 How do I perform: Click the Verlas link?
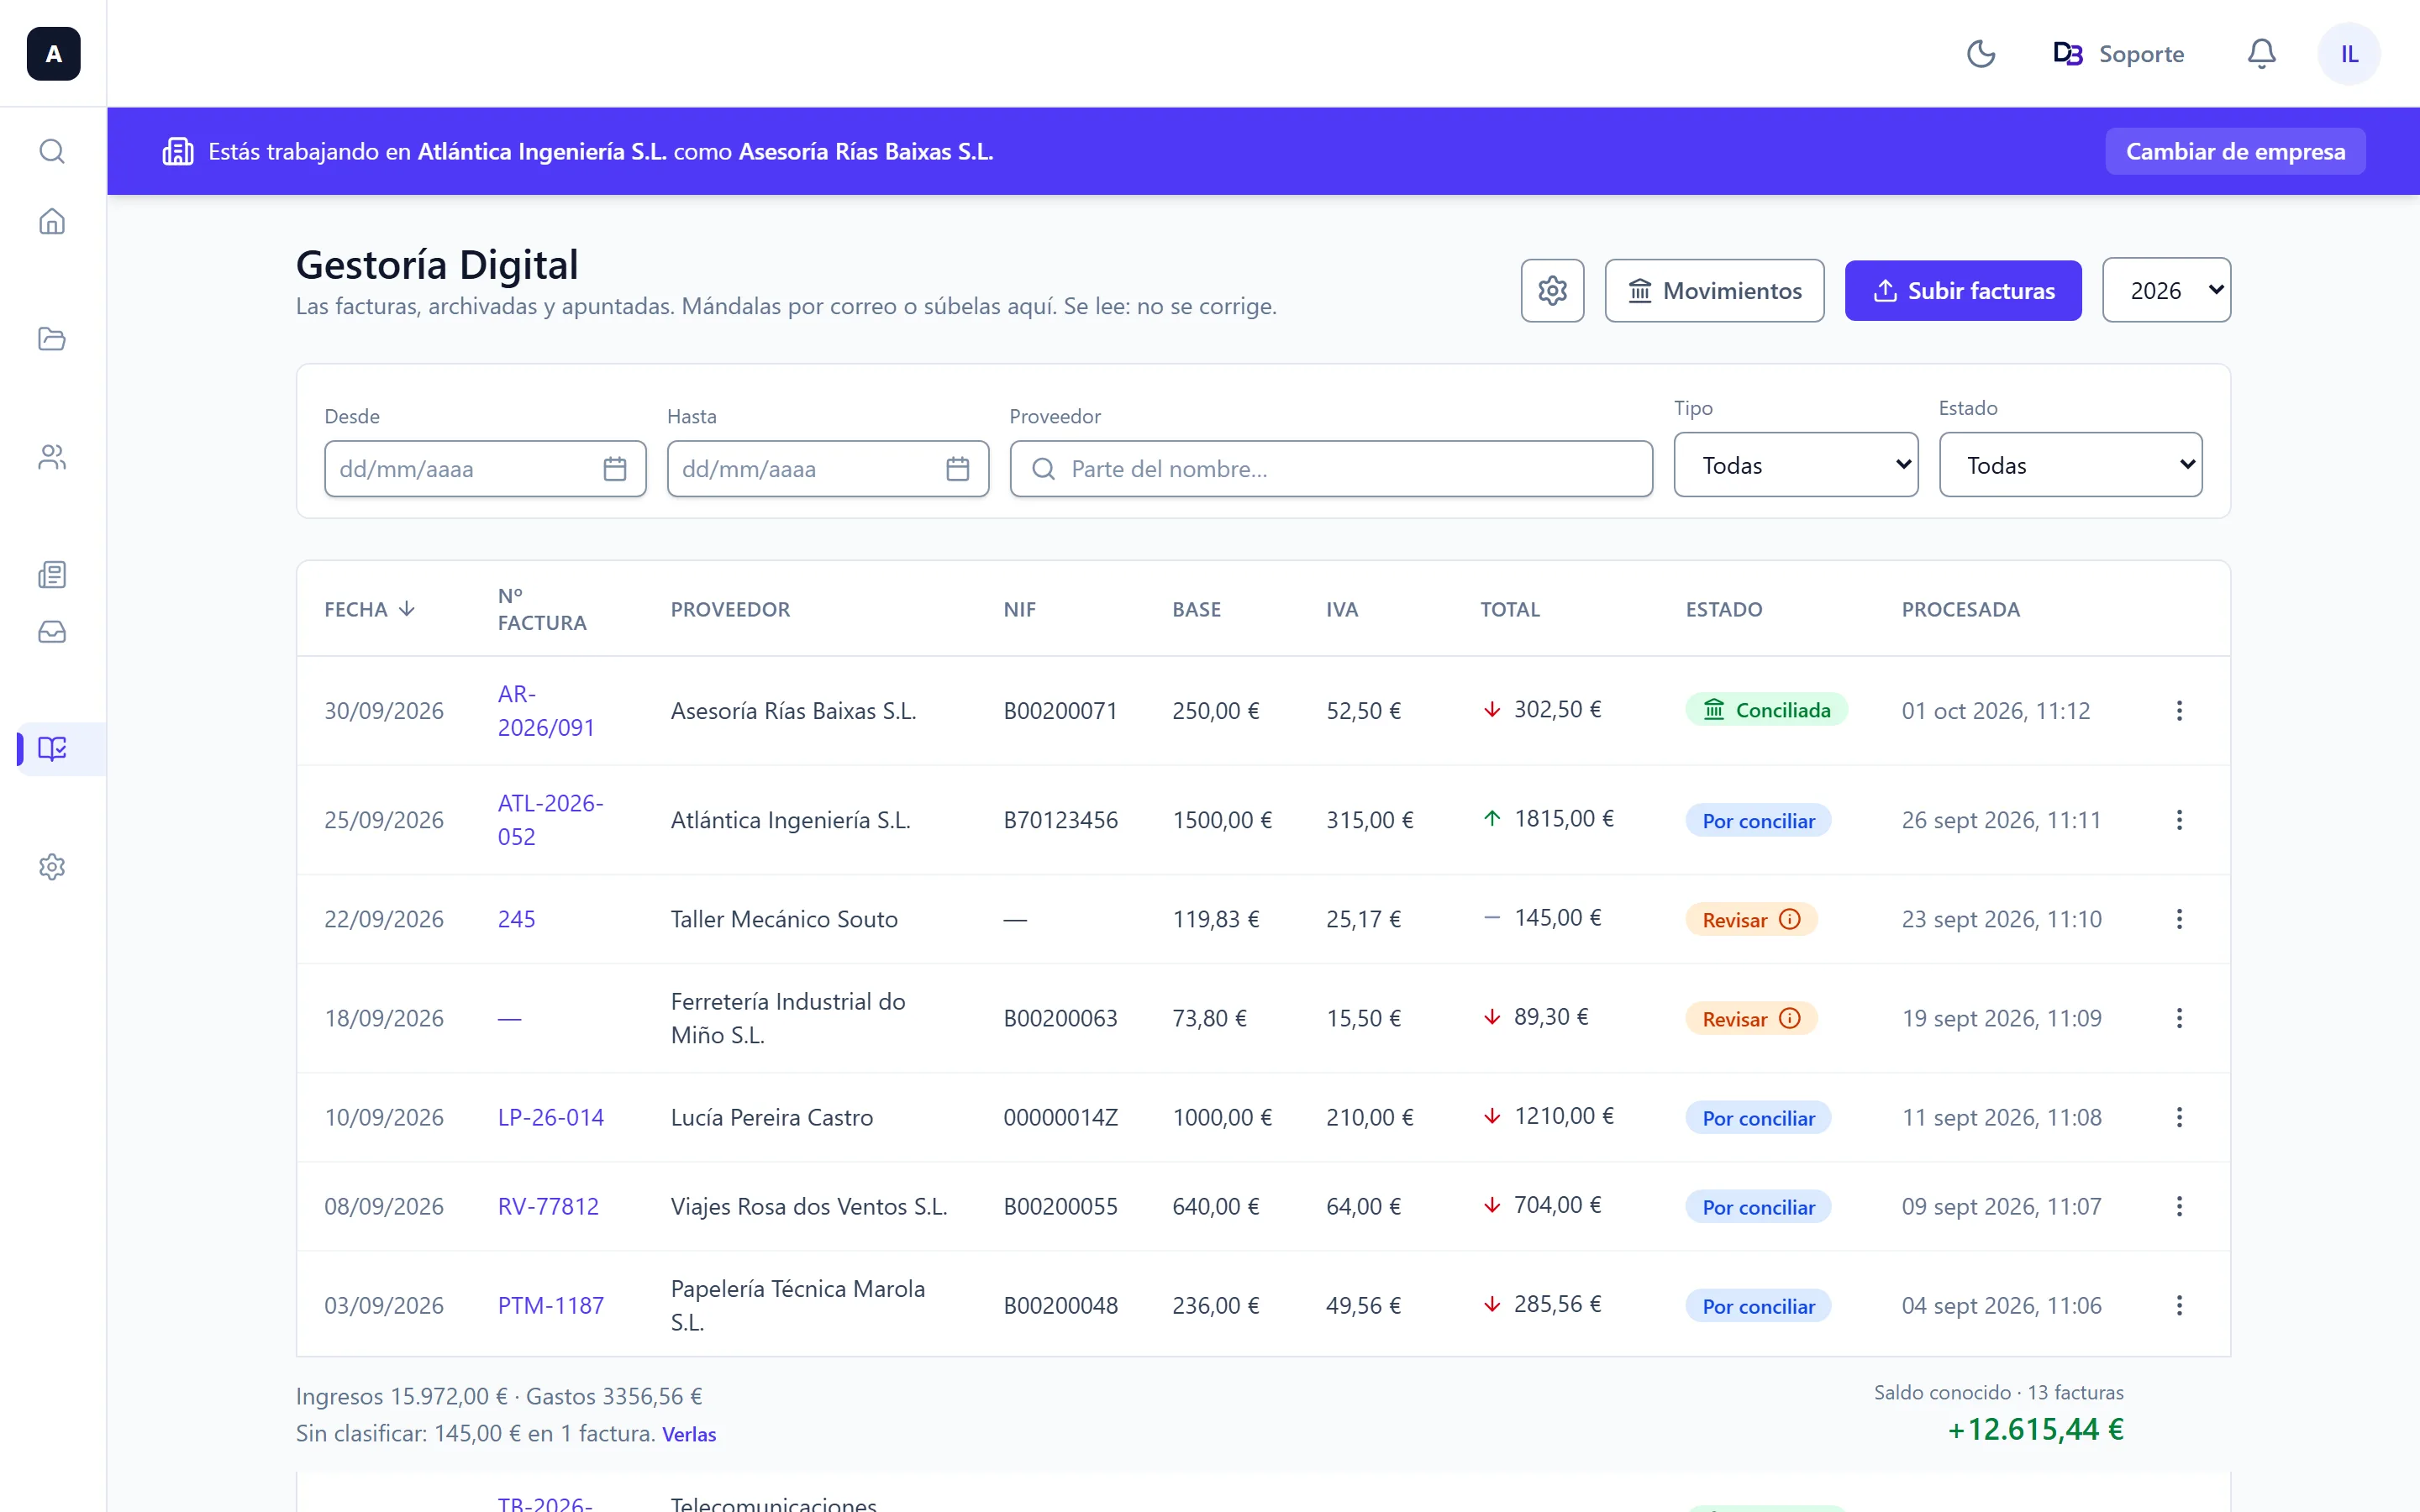point(689,1434)
